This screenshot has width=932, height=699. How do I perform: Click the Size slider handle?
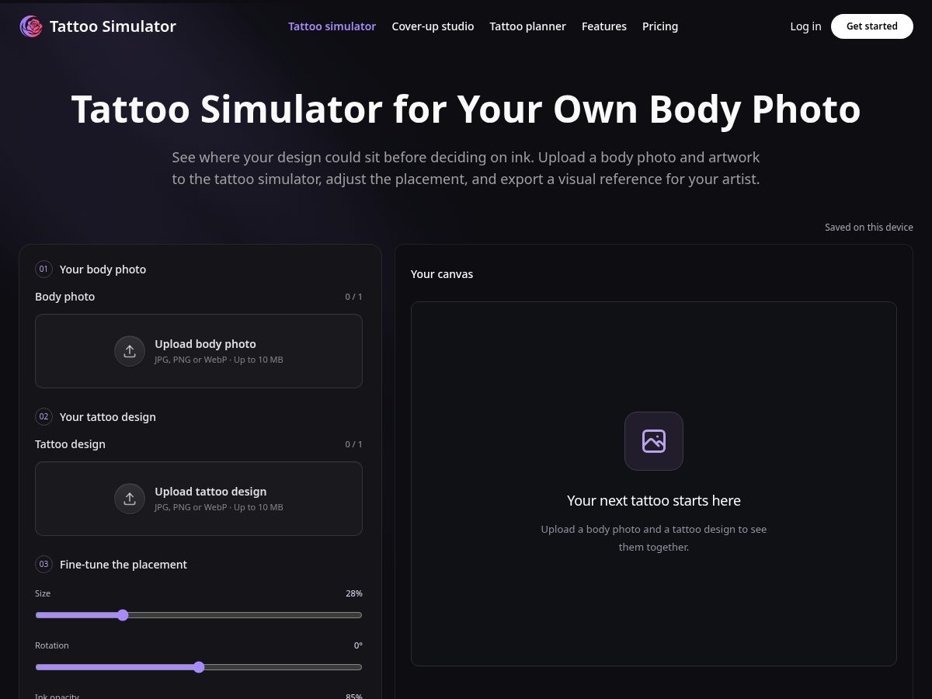point(123,615)
